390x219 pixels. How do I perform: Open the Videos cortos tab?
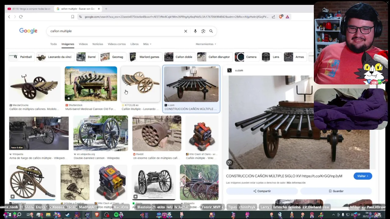(117, 44)
